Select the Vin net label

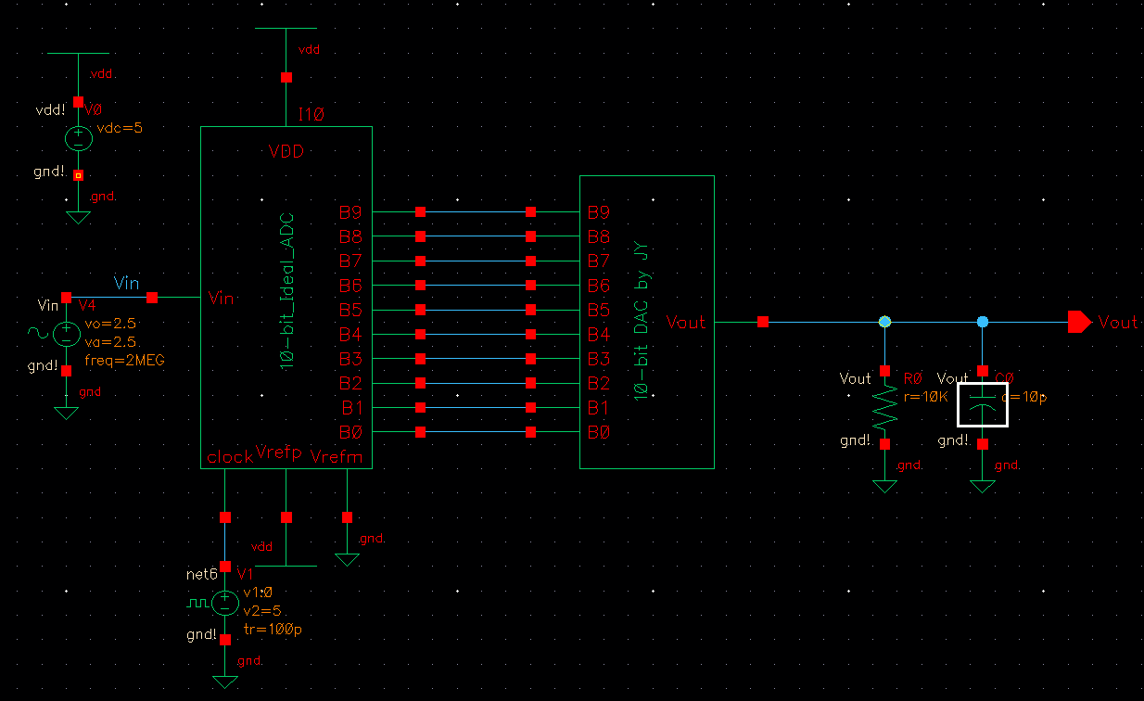[x=127, y=283]
